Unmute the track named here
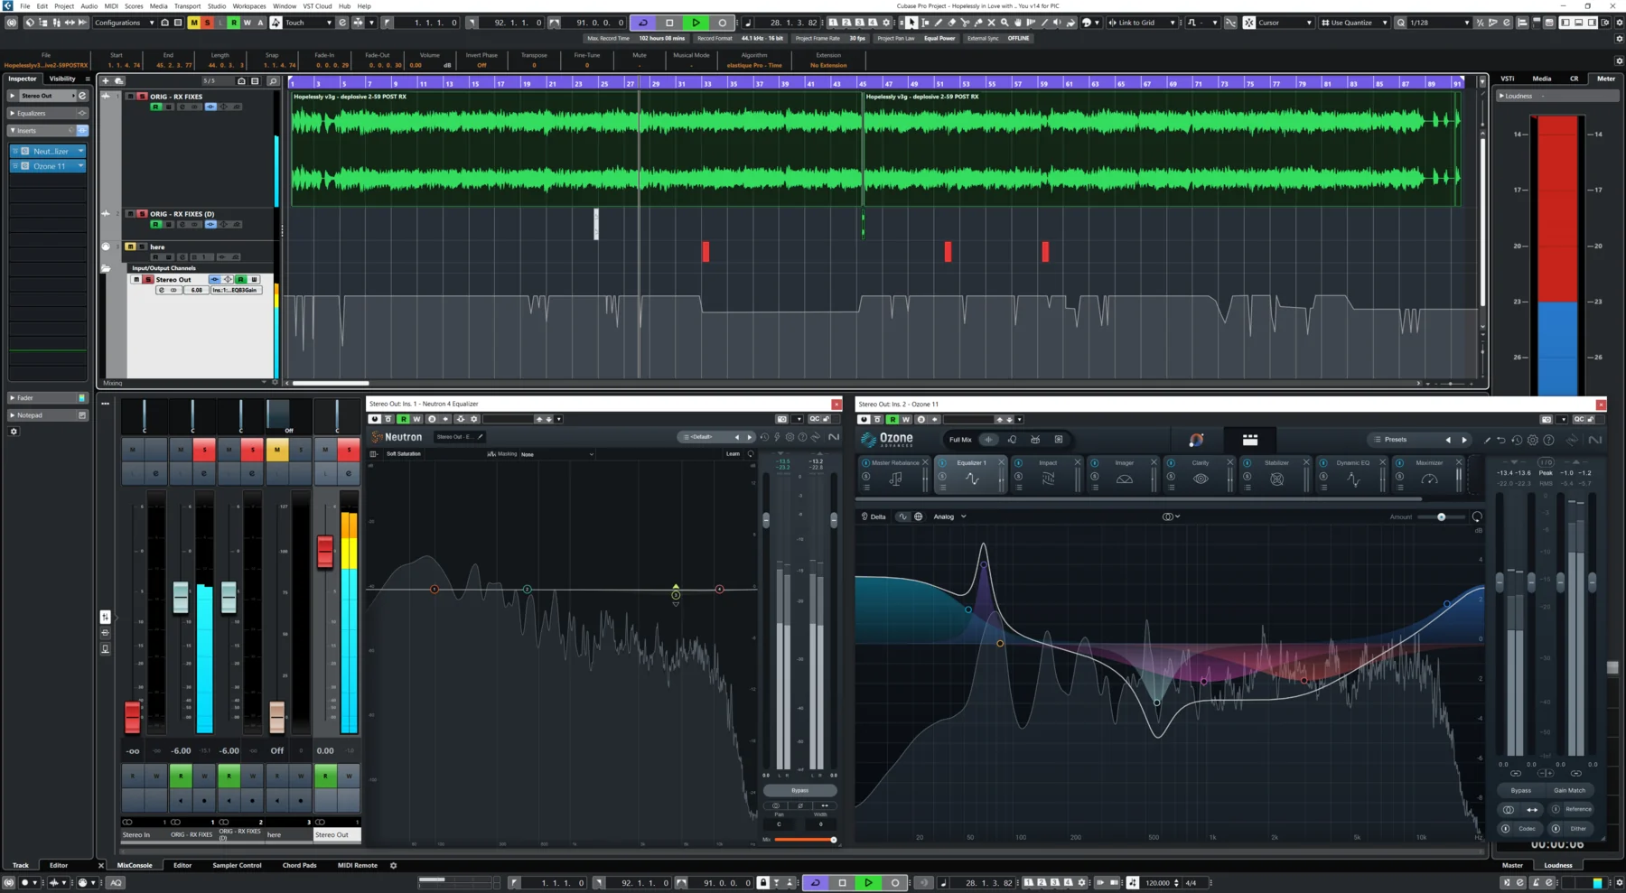The height and width of the screenshot is (893, 1626). click(x=130, y=247)
